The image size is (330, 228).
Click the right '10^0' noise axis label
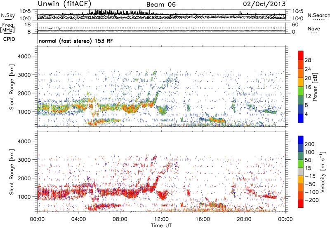(298, 19)
